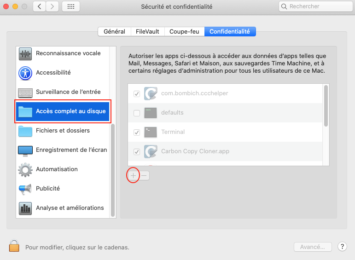Select Analyse et améliorations label
The width and height of the screenshot is (355, 260).
70,208
